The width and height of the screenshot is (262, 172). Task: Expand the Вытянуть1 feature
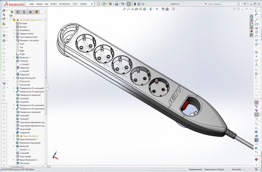[x=14, y=58]
